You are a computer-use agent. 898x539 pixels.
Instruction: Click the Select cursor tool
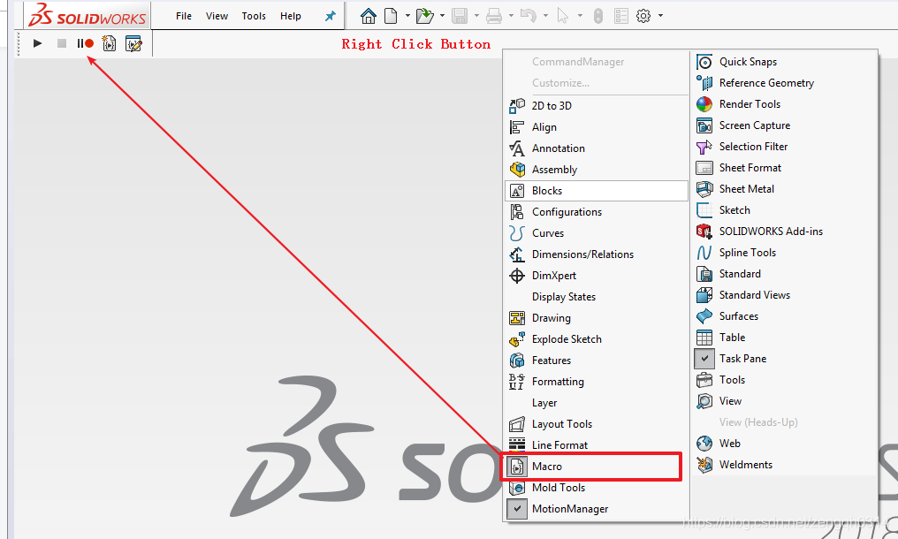(562, 16)
